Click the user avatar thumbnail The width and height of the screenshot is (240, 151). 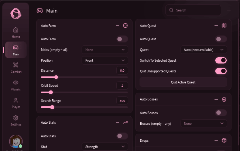(16, 141)
